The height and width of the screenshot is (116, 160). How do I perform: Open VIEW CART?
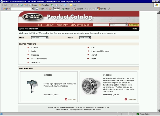[x=62, y=25]
